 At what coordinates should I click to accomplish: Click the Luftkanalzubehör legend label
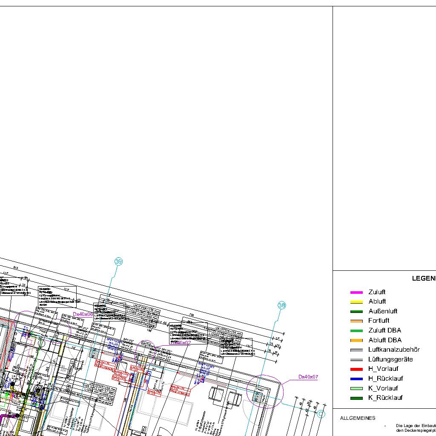394,350
